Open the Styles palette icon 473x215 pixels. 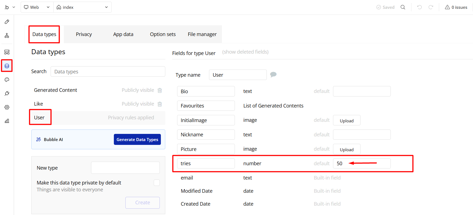(7, 80)
